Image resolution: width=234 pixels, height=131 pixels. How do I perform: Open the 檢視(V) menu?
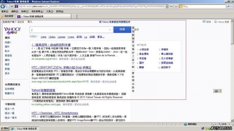tap(25, 11)
